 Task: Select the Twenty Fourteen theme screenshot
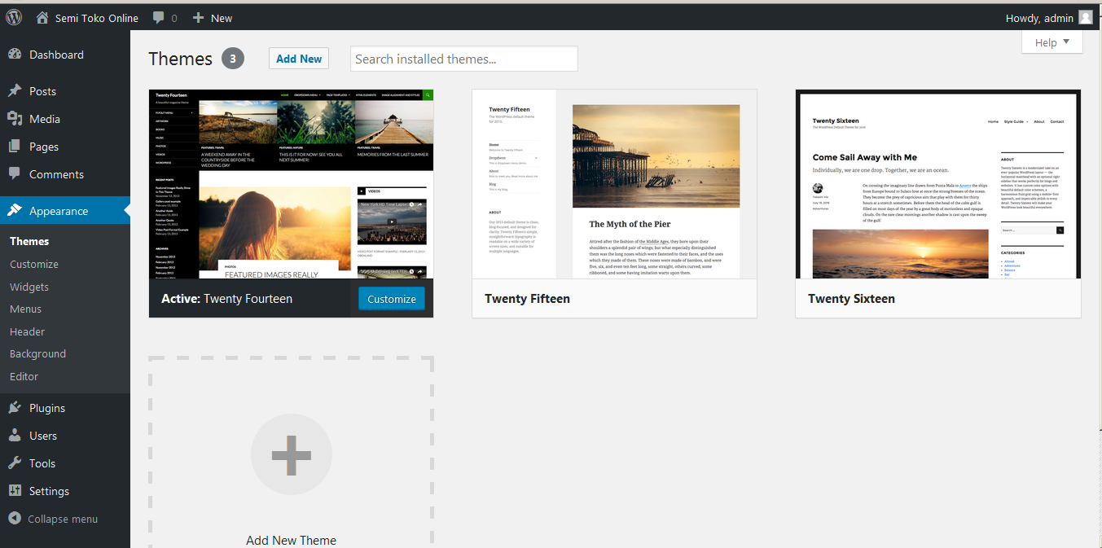[x=292, y=185]
